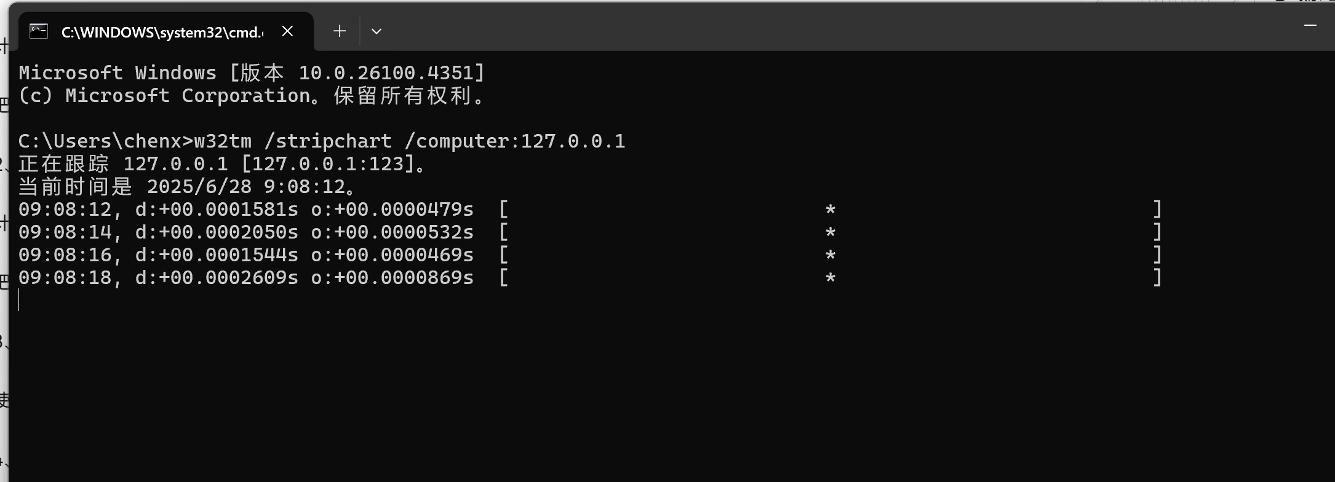1335x482 pixels.
Task: Click the 09:08:12 stripchart output row
Action: pyautogui.click(x=590, y=209)
